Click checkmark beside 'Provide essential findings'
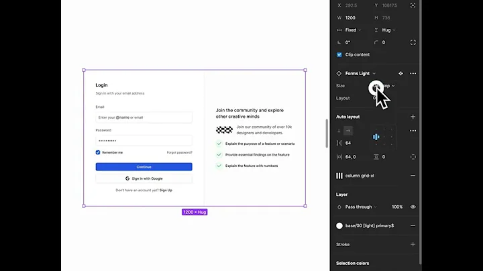 coord(219,154)
